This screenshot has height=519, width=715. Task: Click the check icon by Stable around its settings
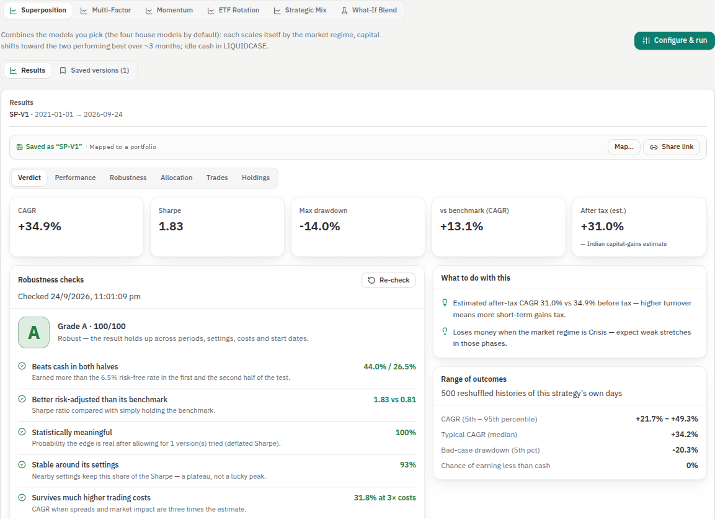pos(22,465)
